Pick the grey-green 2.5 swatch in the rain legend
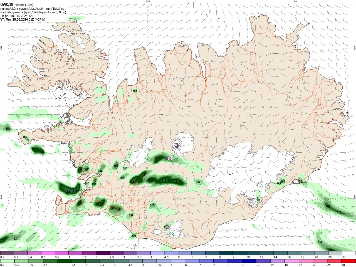The width and height of the screenshot is (356, 267). (x=107, y=261)
